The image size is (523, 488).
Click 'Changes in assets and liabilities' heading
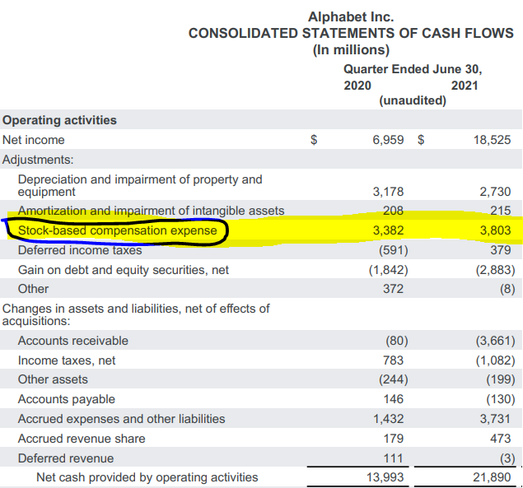136,314
